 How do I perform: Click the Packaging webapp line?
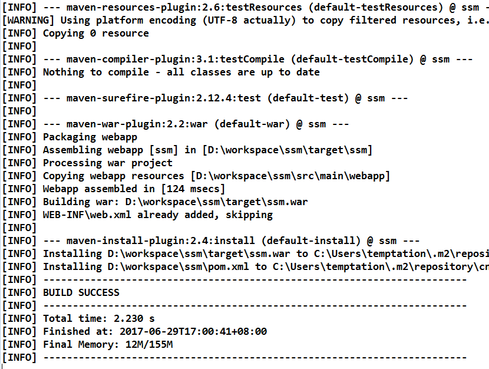point(90,137)
